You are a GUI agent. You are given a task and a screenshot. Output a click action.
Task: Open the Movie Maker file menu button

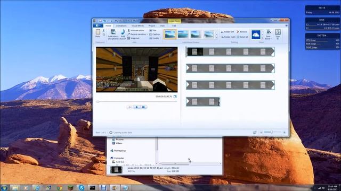click(98, 25)
